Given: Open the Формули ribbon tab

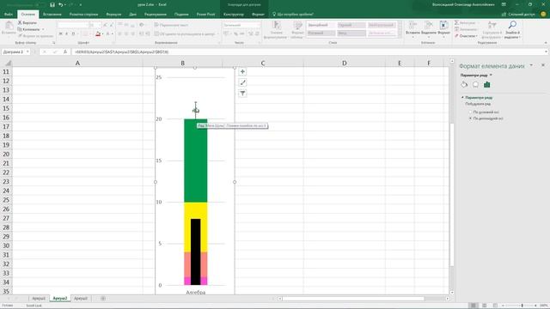Looking at the screenshot, I should click(113, 15).
